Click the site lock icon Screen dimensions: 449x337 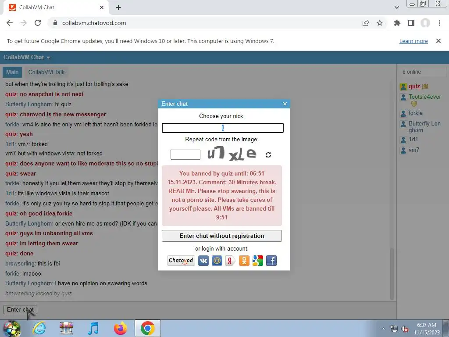pos(55,23)
